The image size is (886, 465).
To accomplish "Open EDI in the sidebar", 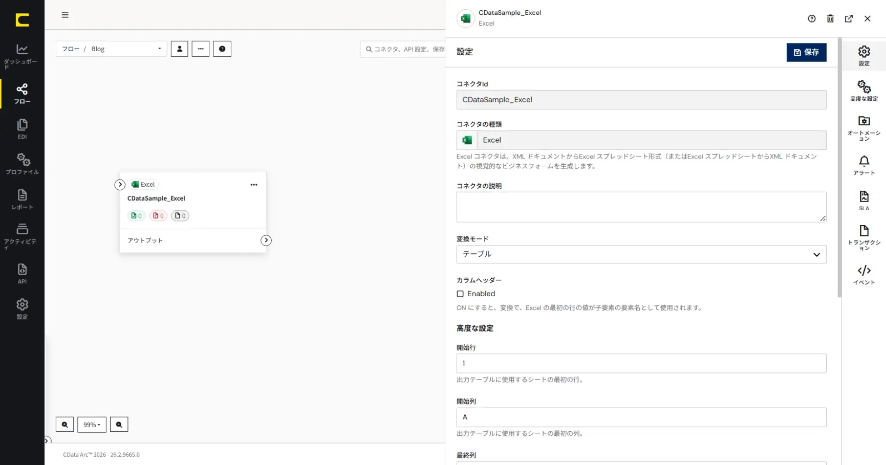I will pyautogui.click(x=22, y=129).
